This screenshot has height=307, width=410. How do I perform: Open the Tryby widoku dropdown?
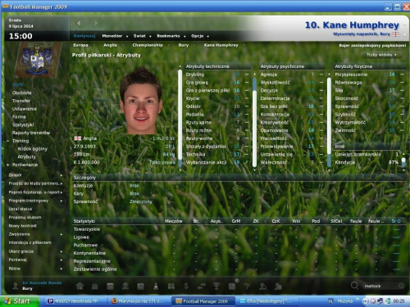(x=381, y=55)
